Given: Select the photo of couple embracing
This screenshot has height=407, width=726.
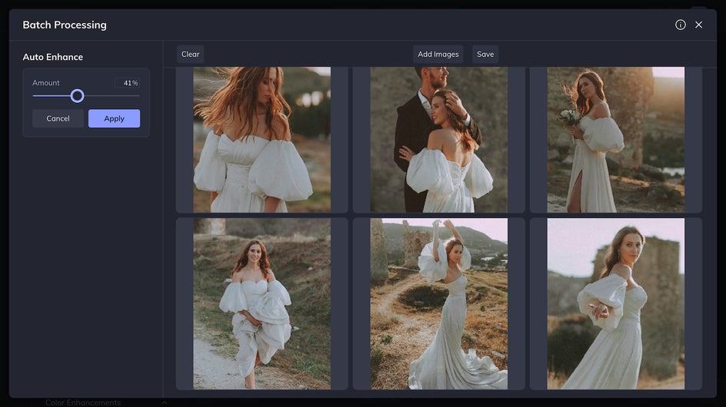Looking at the screenshot, I should pos(438,139).
